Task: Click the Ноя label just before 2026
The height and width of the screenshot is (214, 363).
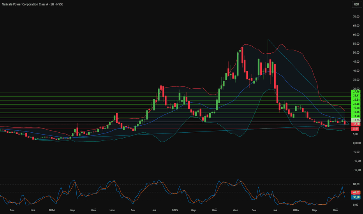Action: (275, 210)
